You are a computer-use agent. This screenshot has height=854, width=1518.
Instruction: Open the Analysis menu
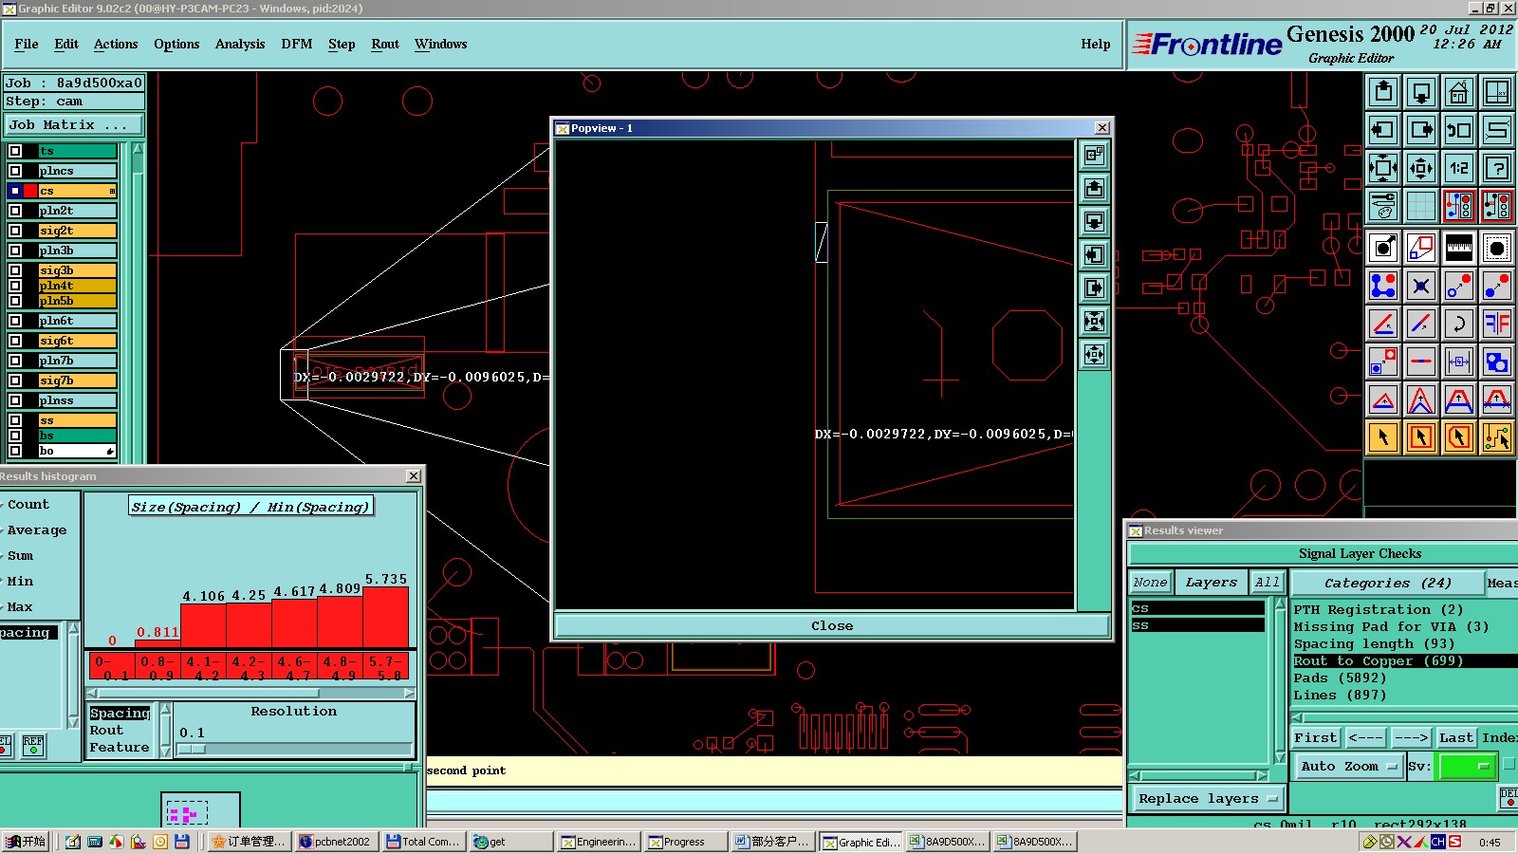[239, 45]
